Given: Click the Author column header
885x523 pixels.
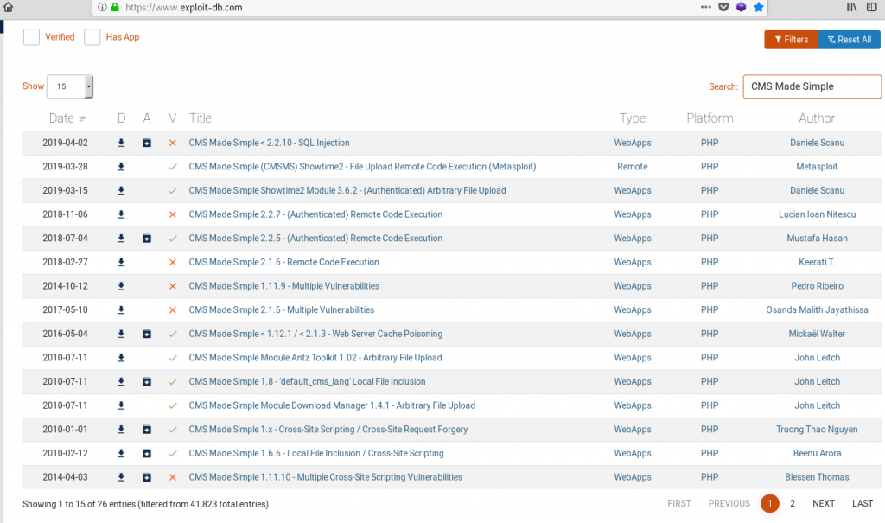Looking at the screenshot, I should pos(817,118).
